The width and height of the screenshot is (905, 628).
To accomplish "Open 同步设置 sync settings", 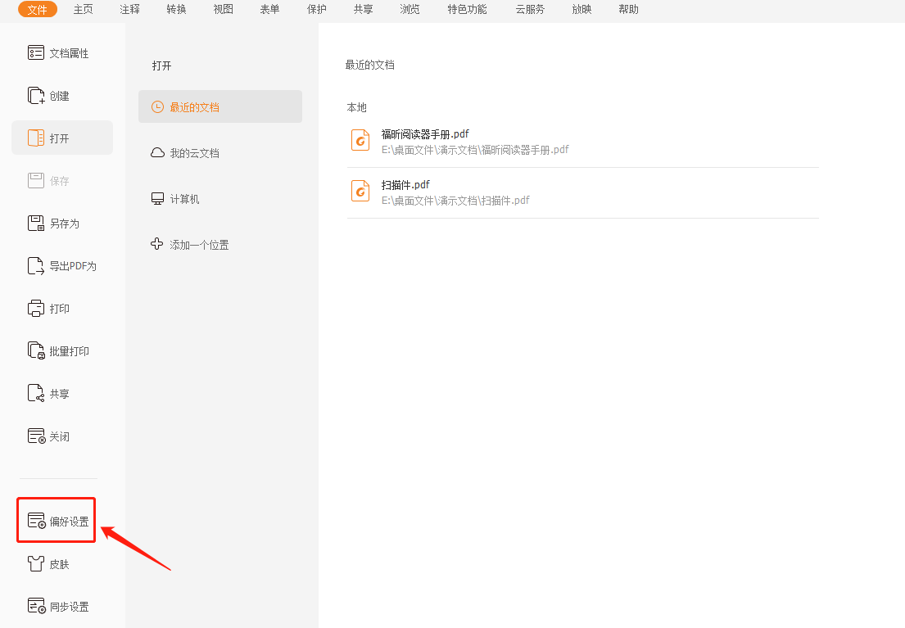I will click(x=57, y=607).
